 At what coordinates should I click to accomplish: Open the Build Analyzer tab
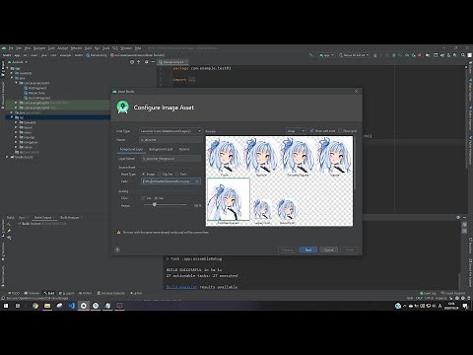click(69, 218)
